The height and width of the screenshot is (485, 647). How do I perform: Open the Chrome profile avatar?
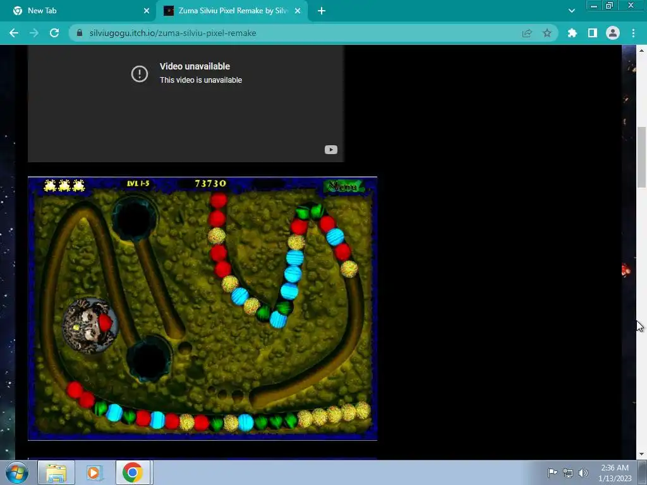(613, 33)
